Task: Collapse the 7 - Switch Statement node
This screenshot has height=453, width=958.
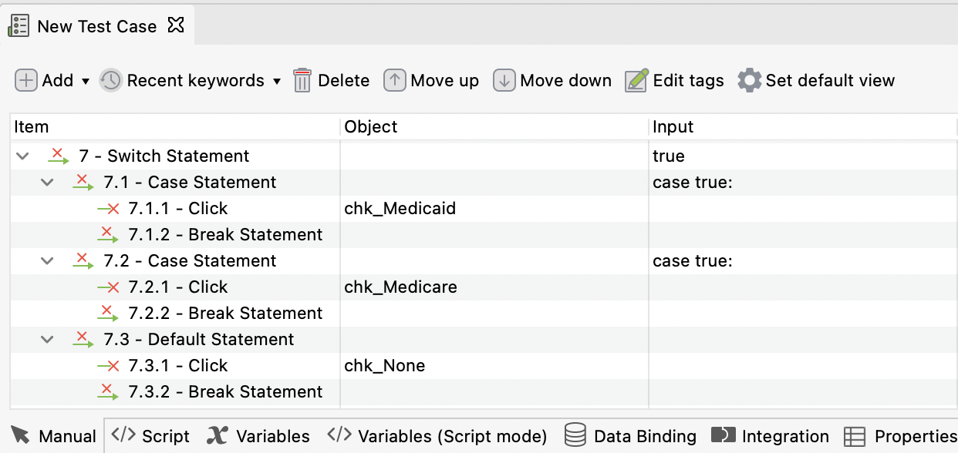Action: click(x=22, y=156)
